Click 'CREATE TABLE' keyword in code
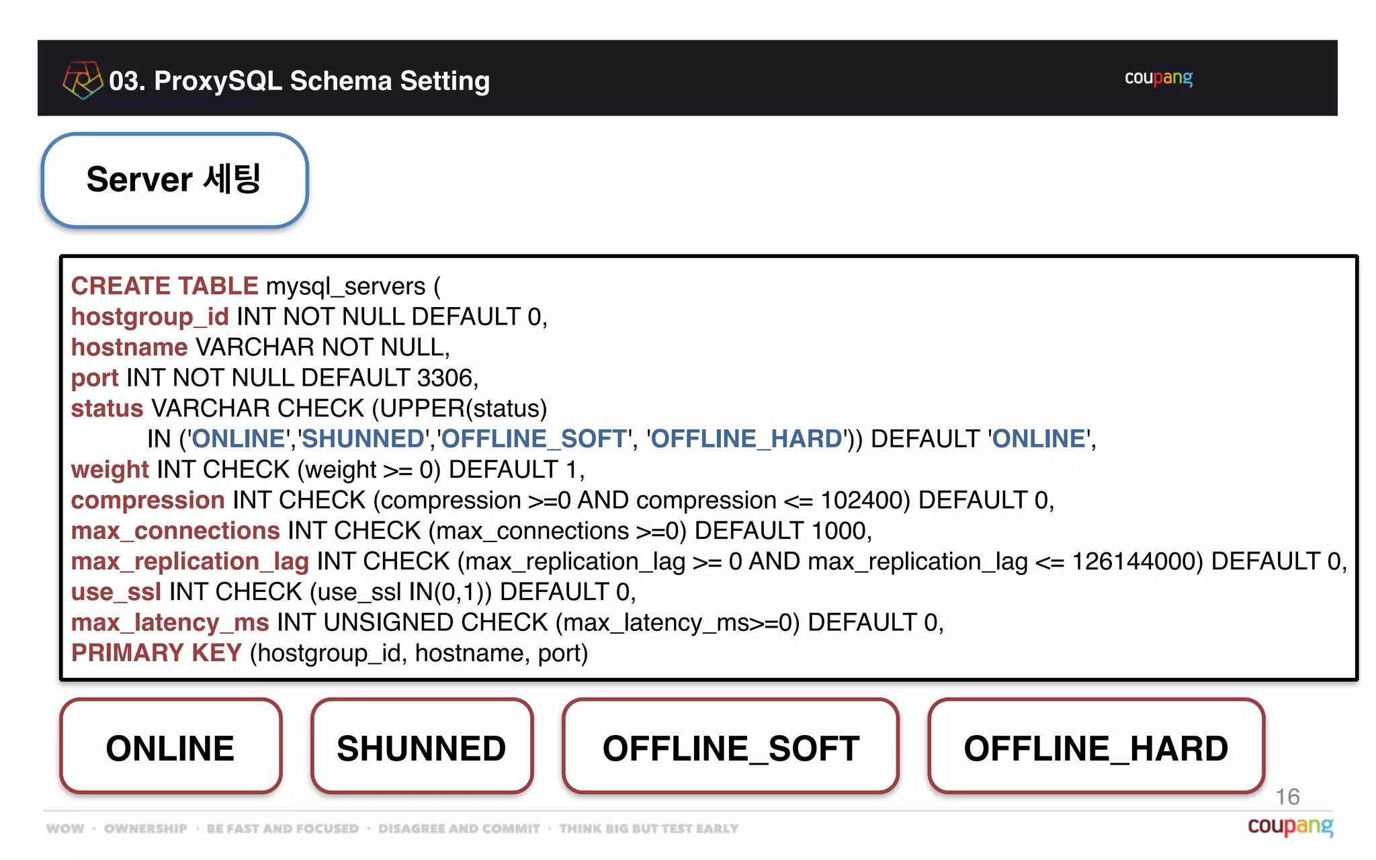Screen dimensions: 1376x860 (165, 286)
